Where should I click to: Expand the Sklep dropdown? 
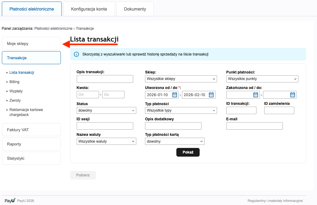click(181, 79)
